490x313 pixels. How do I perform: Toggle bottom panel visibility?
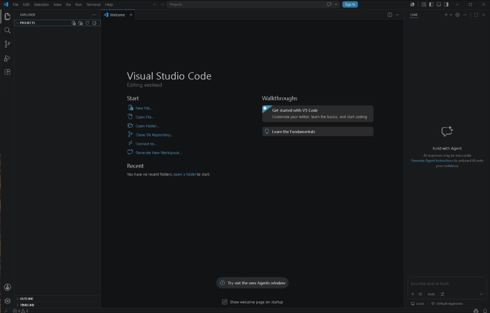(x=439, y=4)
